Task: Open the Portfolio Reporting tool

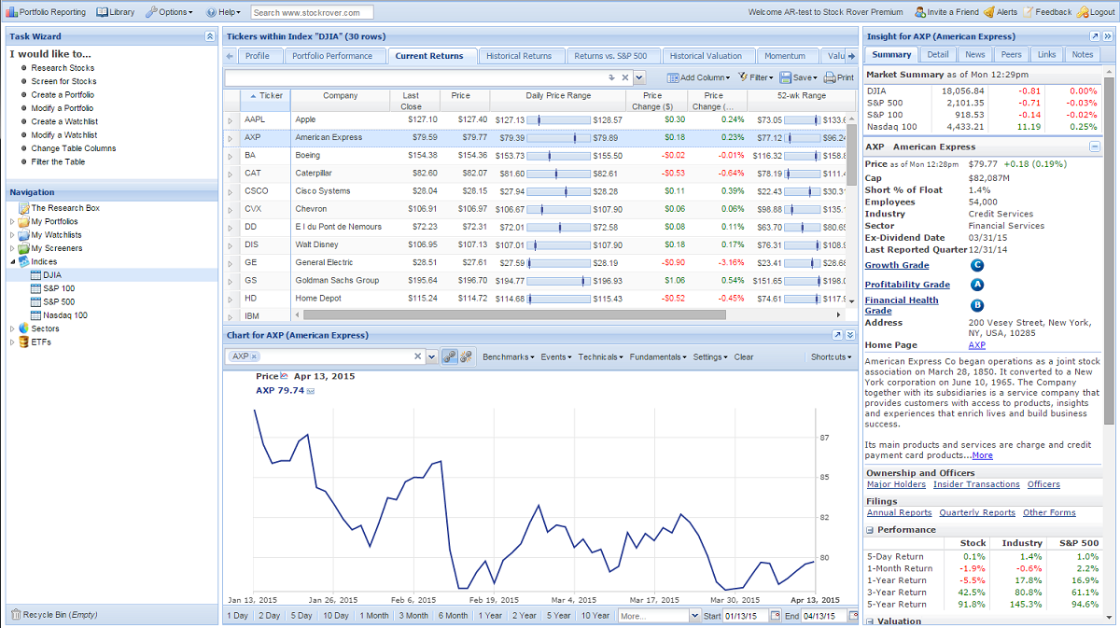Action: click(x=46, y=12)
